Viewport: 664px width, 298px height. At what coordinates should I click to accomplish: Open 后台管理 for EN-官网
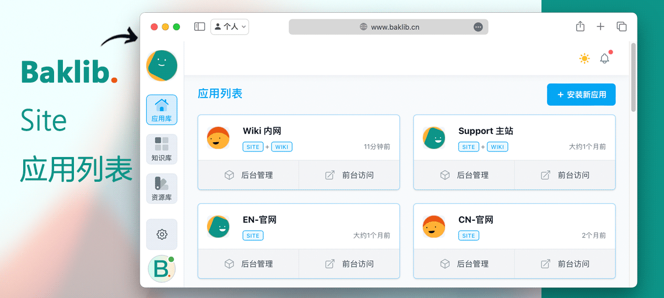[x=248, y=264]
